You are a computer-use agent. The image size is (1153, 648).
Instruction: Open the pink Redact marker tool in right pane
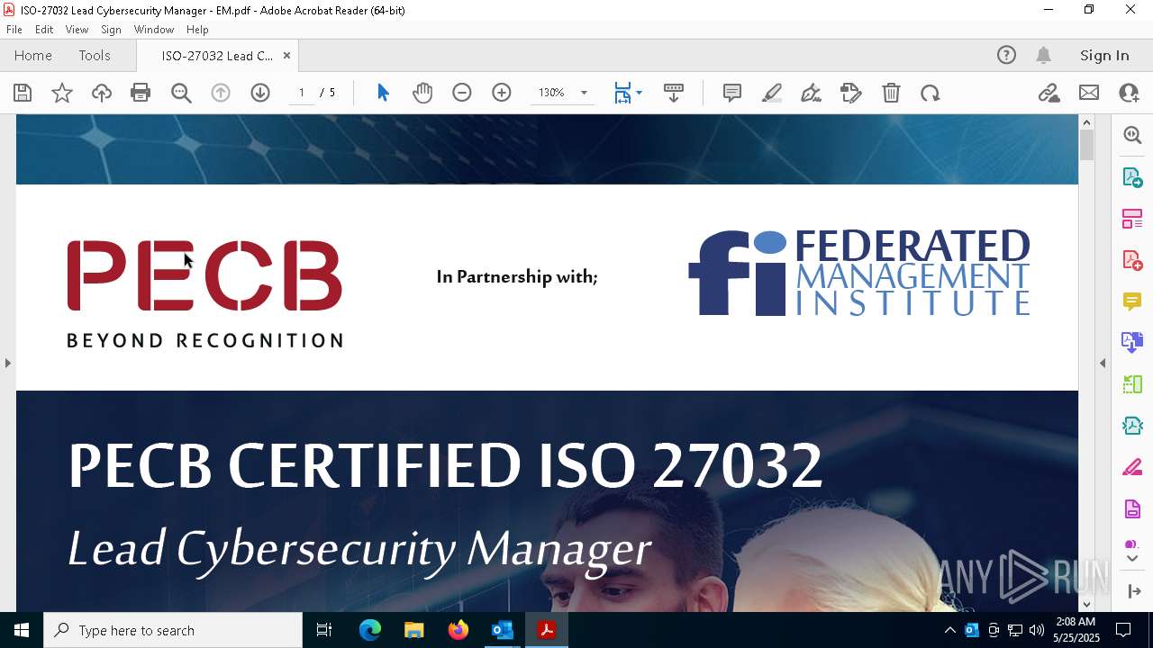pyautogui.click(x=1132, y=467)
